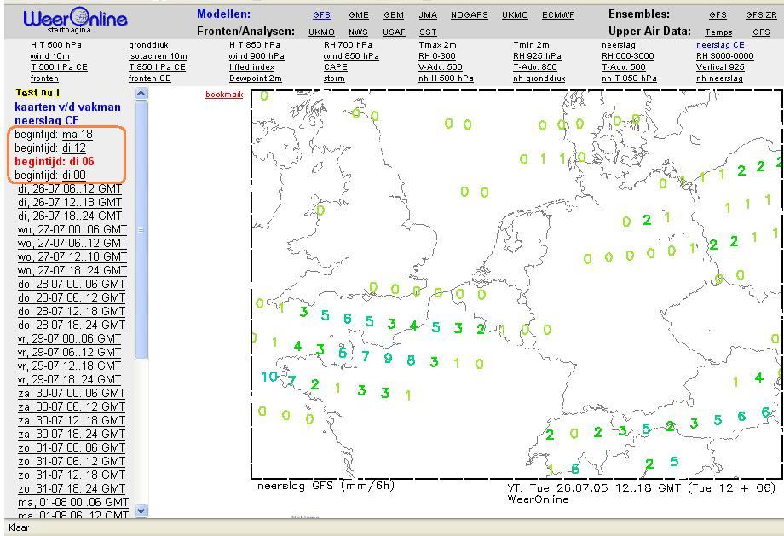Select di, 26-07 06..12 GMT timestep
784x536 pixels.
click(x=70, y=188)
